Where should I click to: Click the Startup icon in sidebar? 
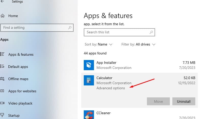pyautogui.click(x=2, y=115)
